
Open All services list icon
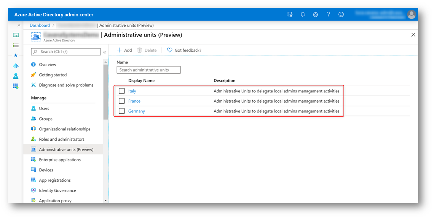pyautogui.click(x=16, y=45)
